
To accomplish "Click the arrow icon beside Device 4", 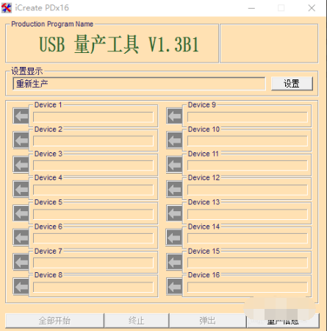I will pos(21,189).
